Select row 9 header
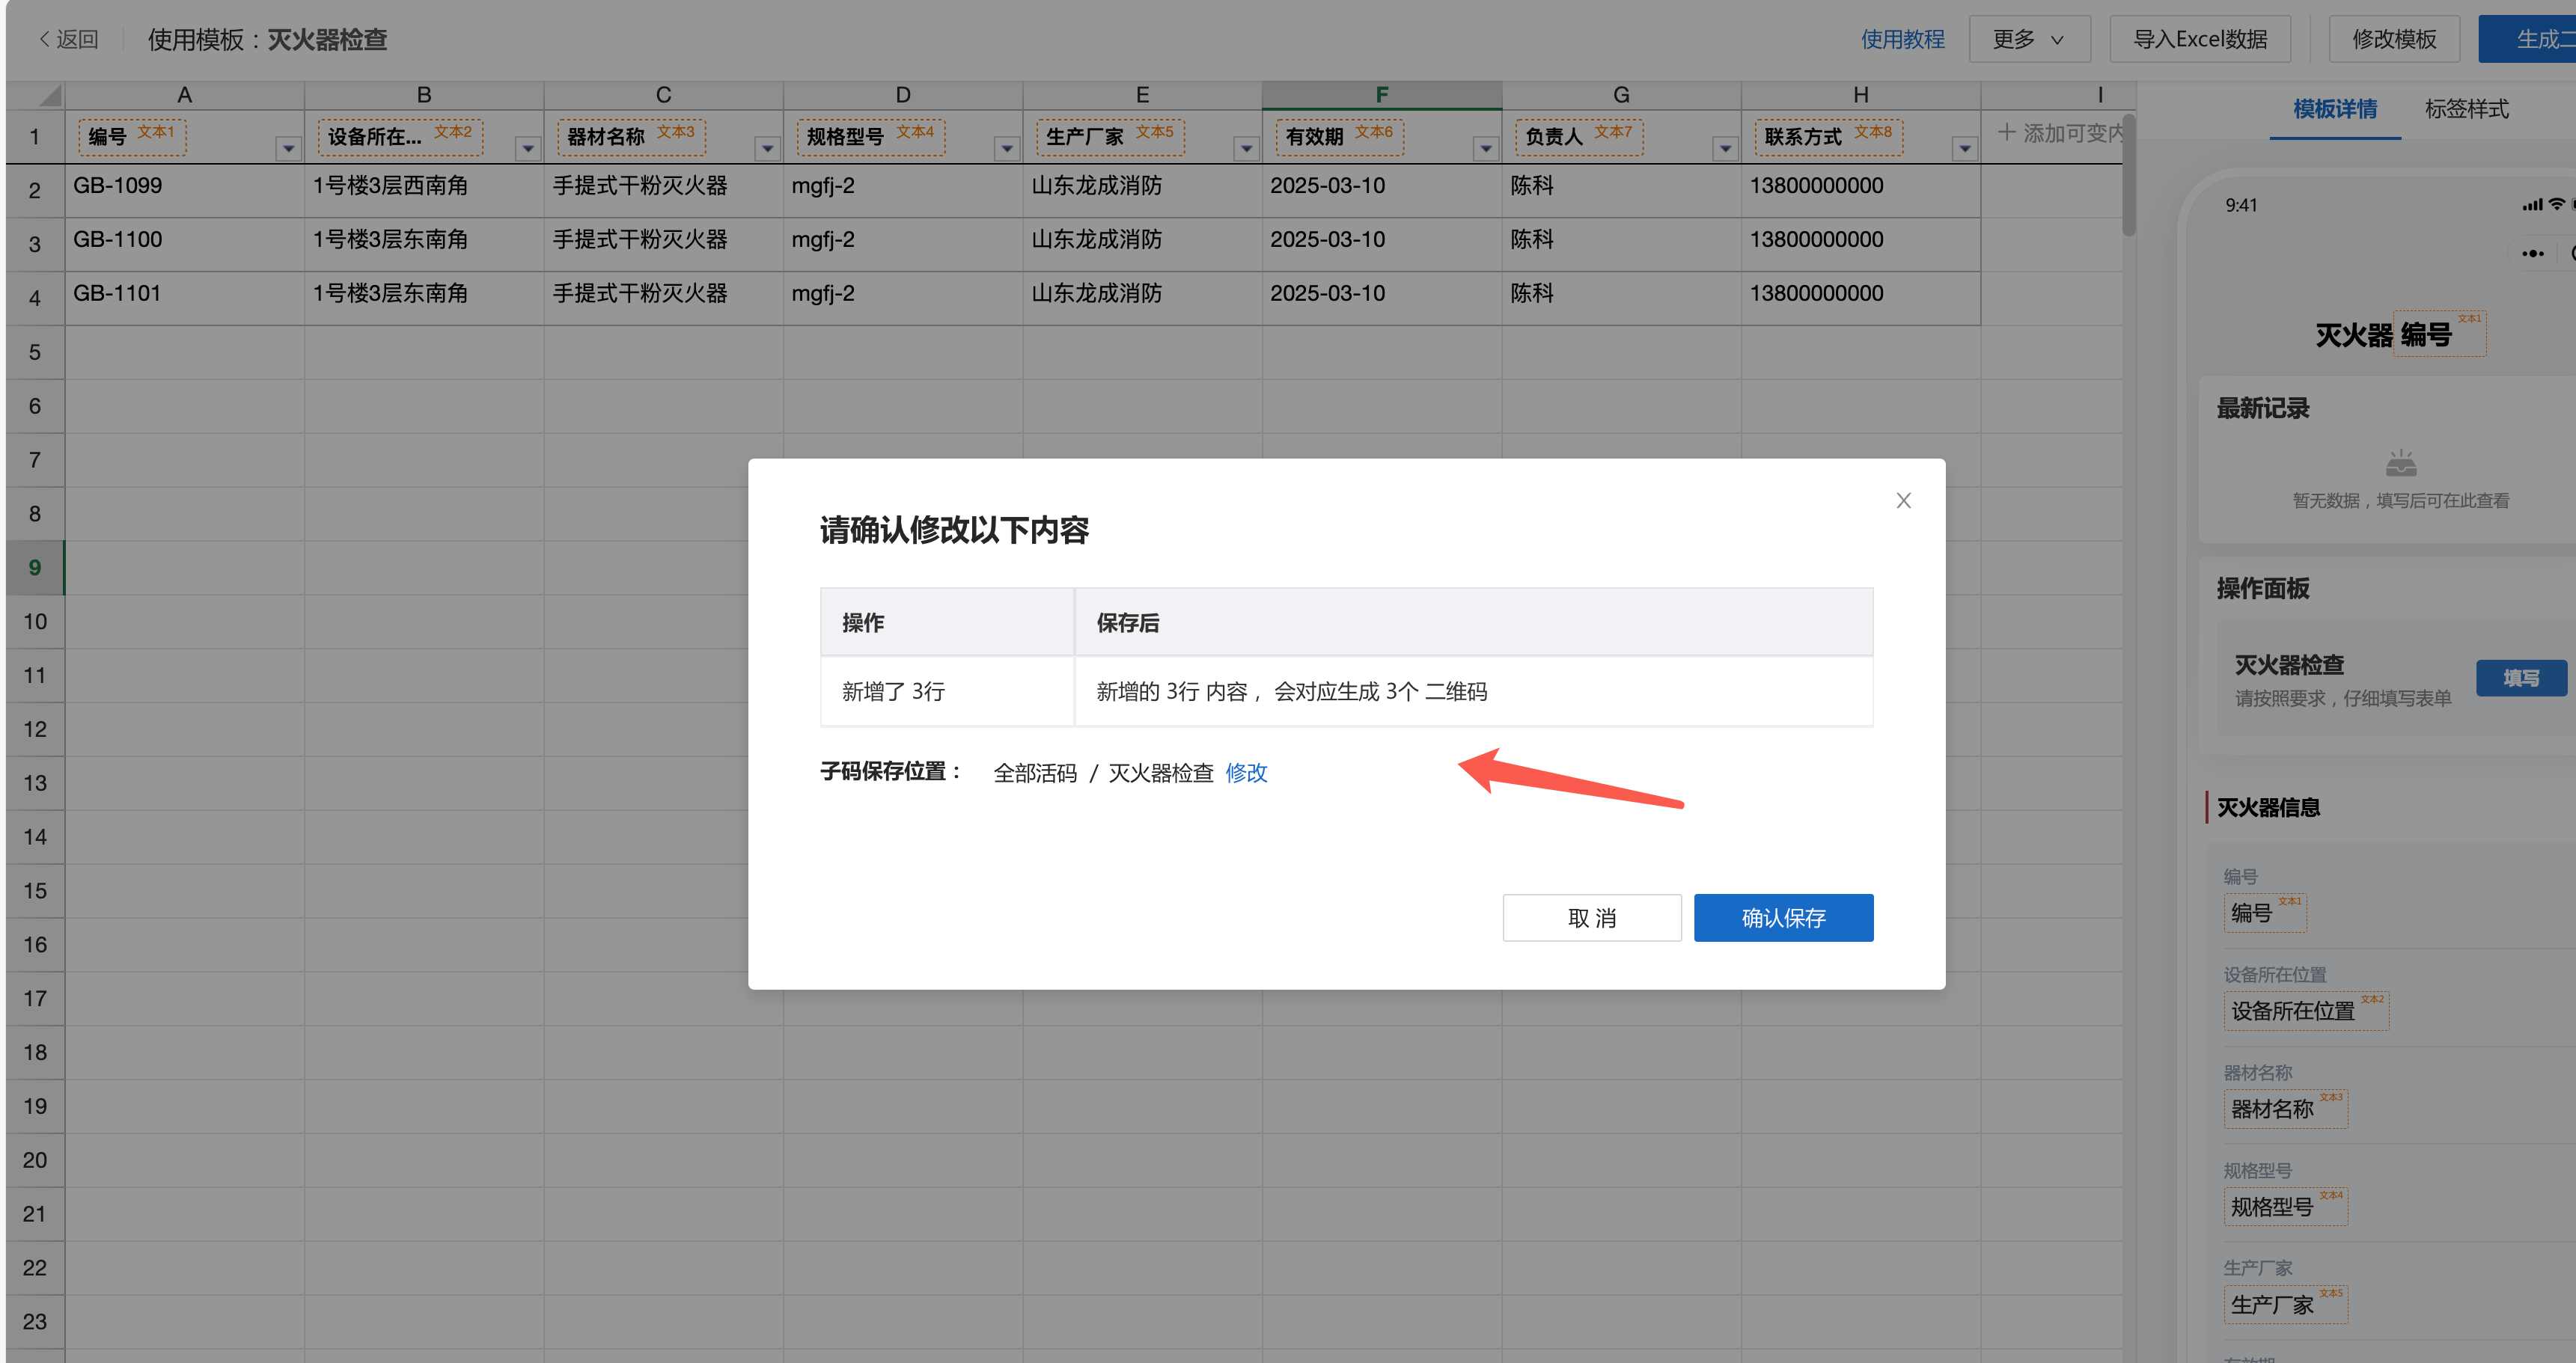Viewport: 2576px width, 1363px height. (35, 568)
